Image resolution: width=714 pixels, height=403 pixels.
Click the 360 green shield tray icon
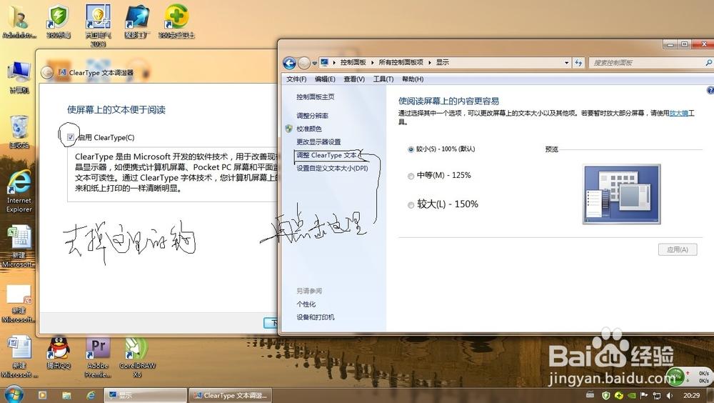pos(605,395)
